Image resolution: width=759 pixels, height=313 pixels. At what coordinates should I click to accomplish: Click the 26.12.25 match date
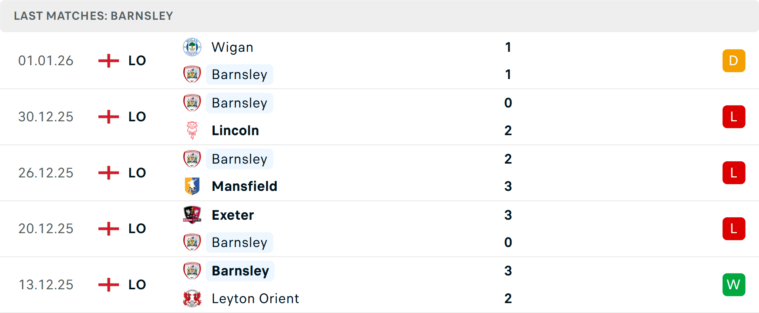pos(46,173)
